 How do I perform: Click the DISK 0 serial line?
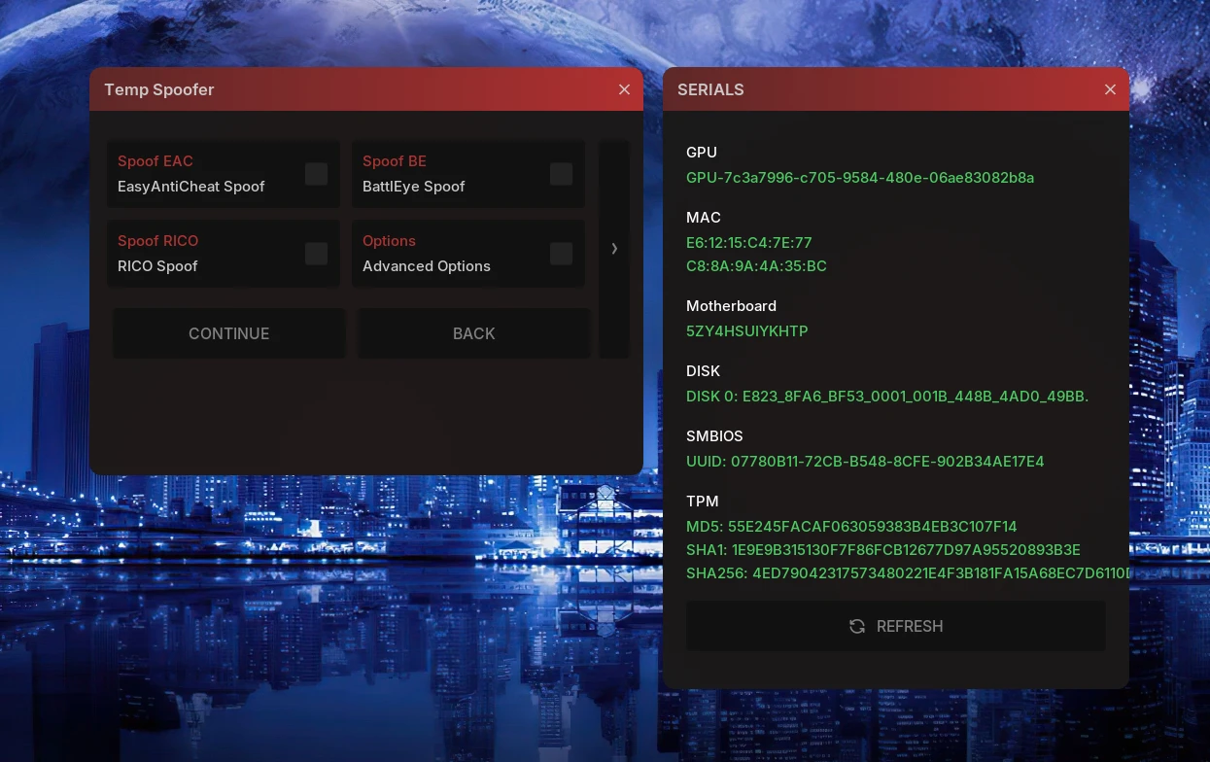click(887, 396)
